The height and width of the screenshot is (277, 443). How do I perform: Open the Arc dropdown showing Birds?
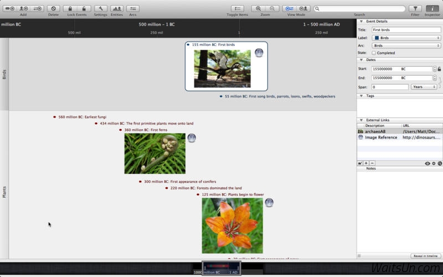pyautogui.click(x=406, y=45)
